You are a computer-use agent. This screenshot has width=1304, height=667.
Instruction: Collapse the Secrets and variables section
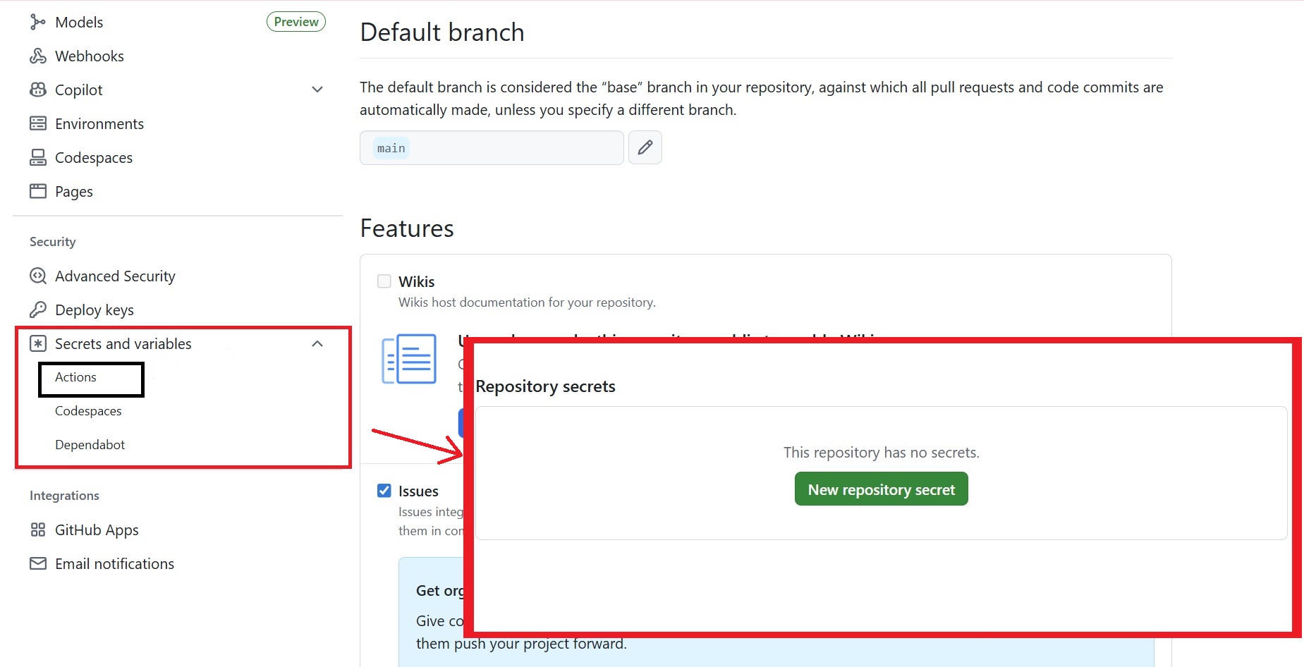tap(317, 343)
